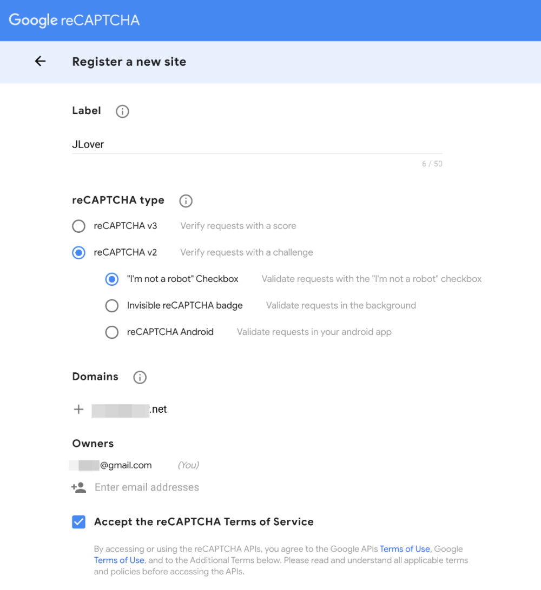Click the domain entry ending in .net
This screenshot has width=541, height=590.
(129, 410)
